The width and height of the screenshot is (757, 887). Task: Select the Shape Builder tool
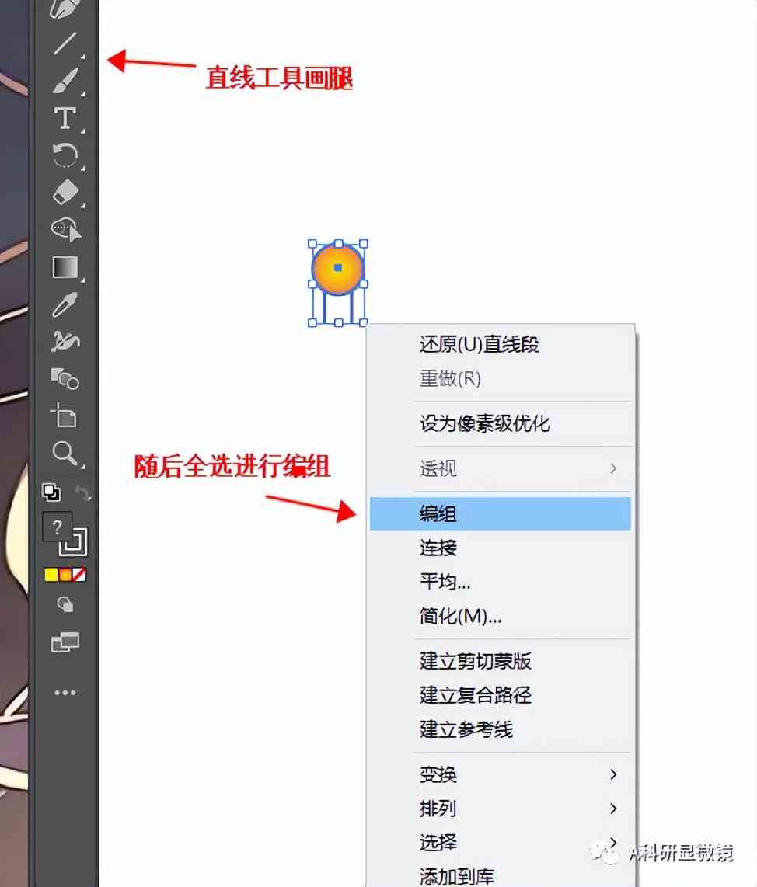point(66,230)
